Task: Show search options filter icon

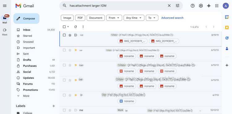Action: 178,6
